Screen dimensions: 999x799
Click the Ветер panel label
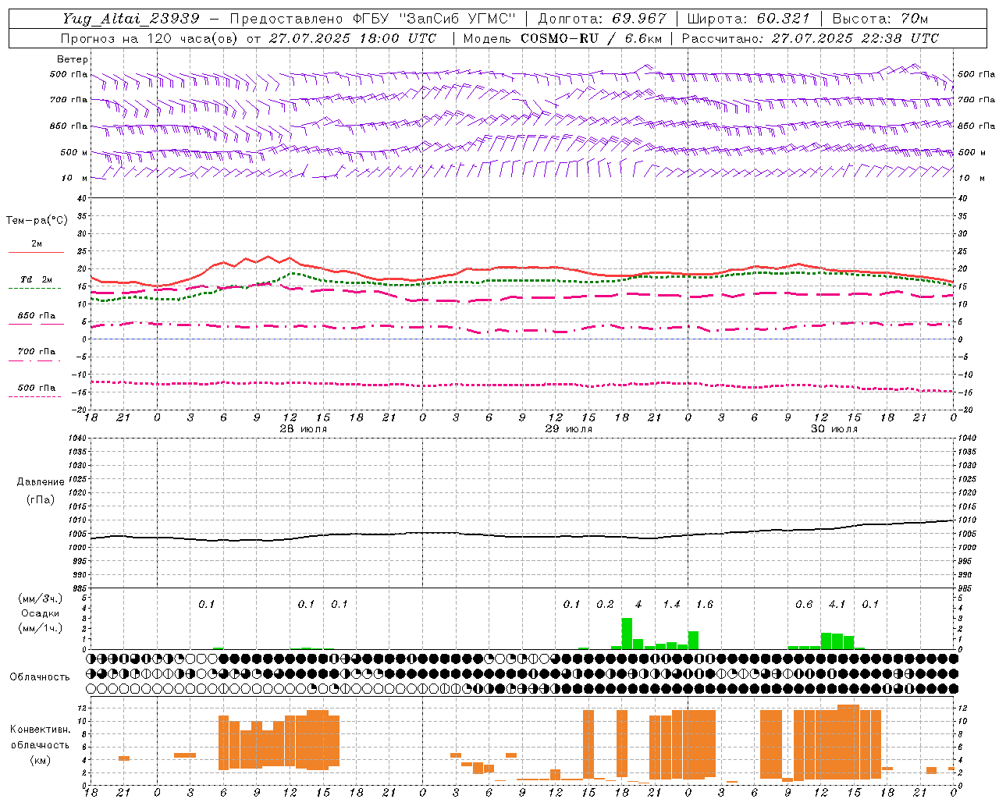tap(73, 59)
